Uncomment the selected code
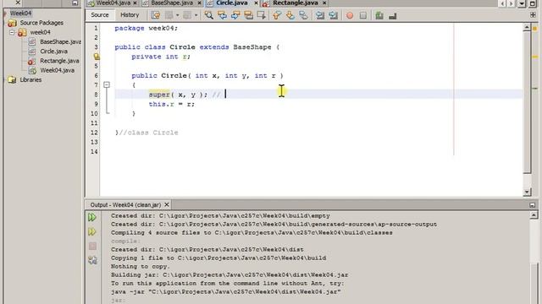Viewport: 542px width, 304px height. (392, 15)
